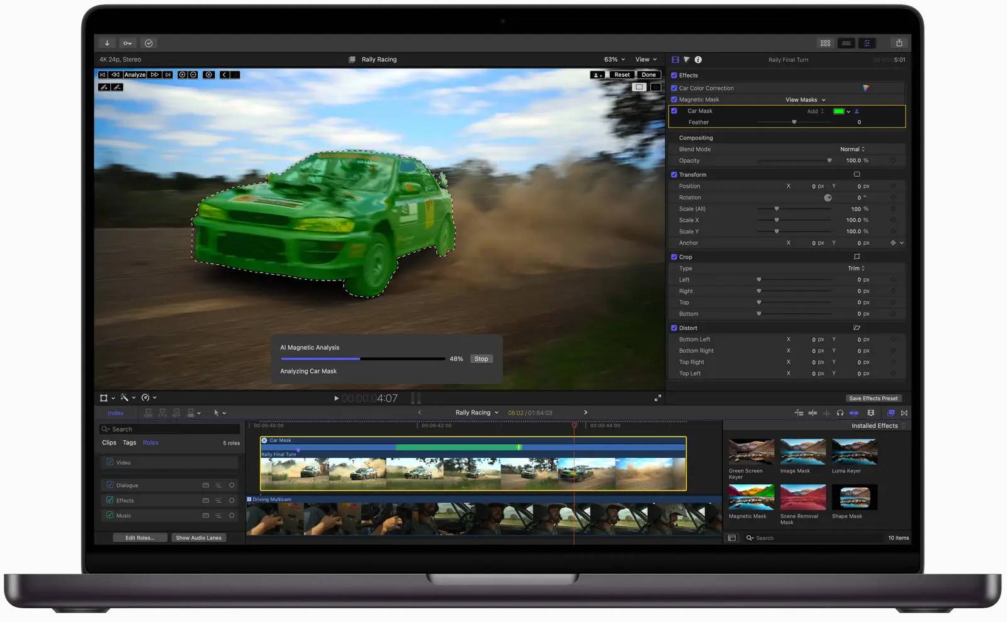Click the Share export icon
This screenshot has width=1007, height=622.
click(x=899, y=43)
